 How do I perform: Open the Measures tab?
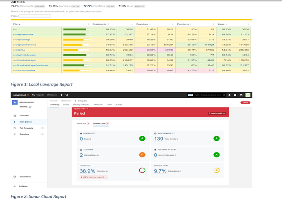pyautogui.click(x=98, y=105)
